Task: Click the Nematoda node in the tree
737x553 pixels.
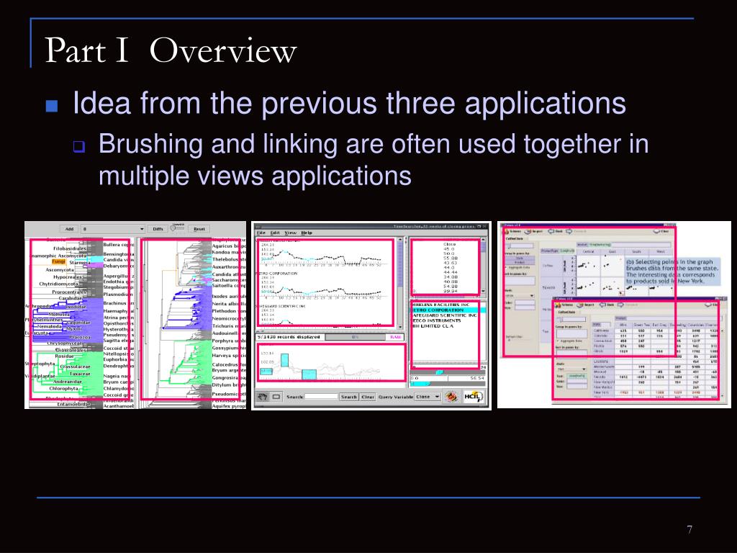Action: point(50,326)
